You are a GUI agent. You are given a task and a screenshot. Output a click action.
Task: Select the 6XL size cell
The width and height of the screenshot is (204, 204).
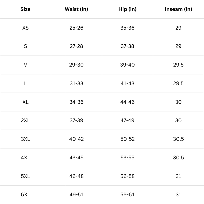[x=25, y=195]
